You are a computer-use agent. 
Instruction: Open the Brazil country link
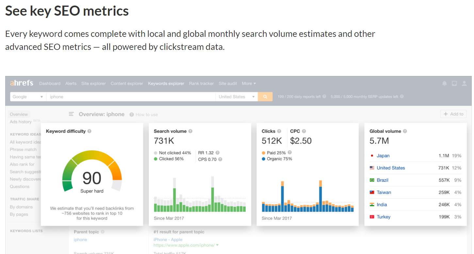point(383,180)
